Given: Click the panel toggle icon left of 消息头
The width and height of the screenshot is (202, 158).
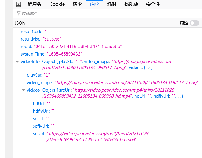Looking at the screenshot, I should [18, 4].
